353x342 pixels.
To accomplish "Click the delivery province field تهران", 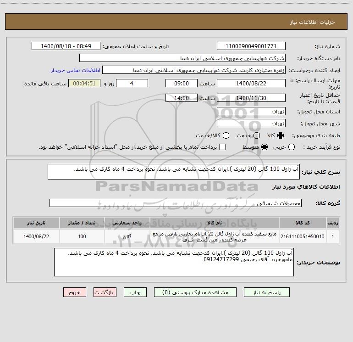I will pyautogui.click(x=251, y=111).
